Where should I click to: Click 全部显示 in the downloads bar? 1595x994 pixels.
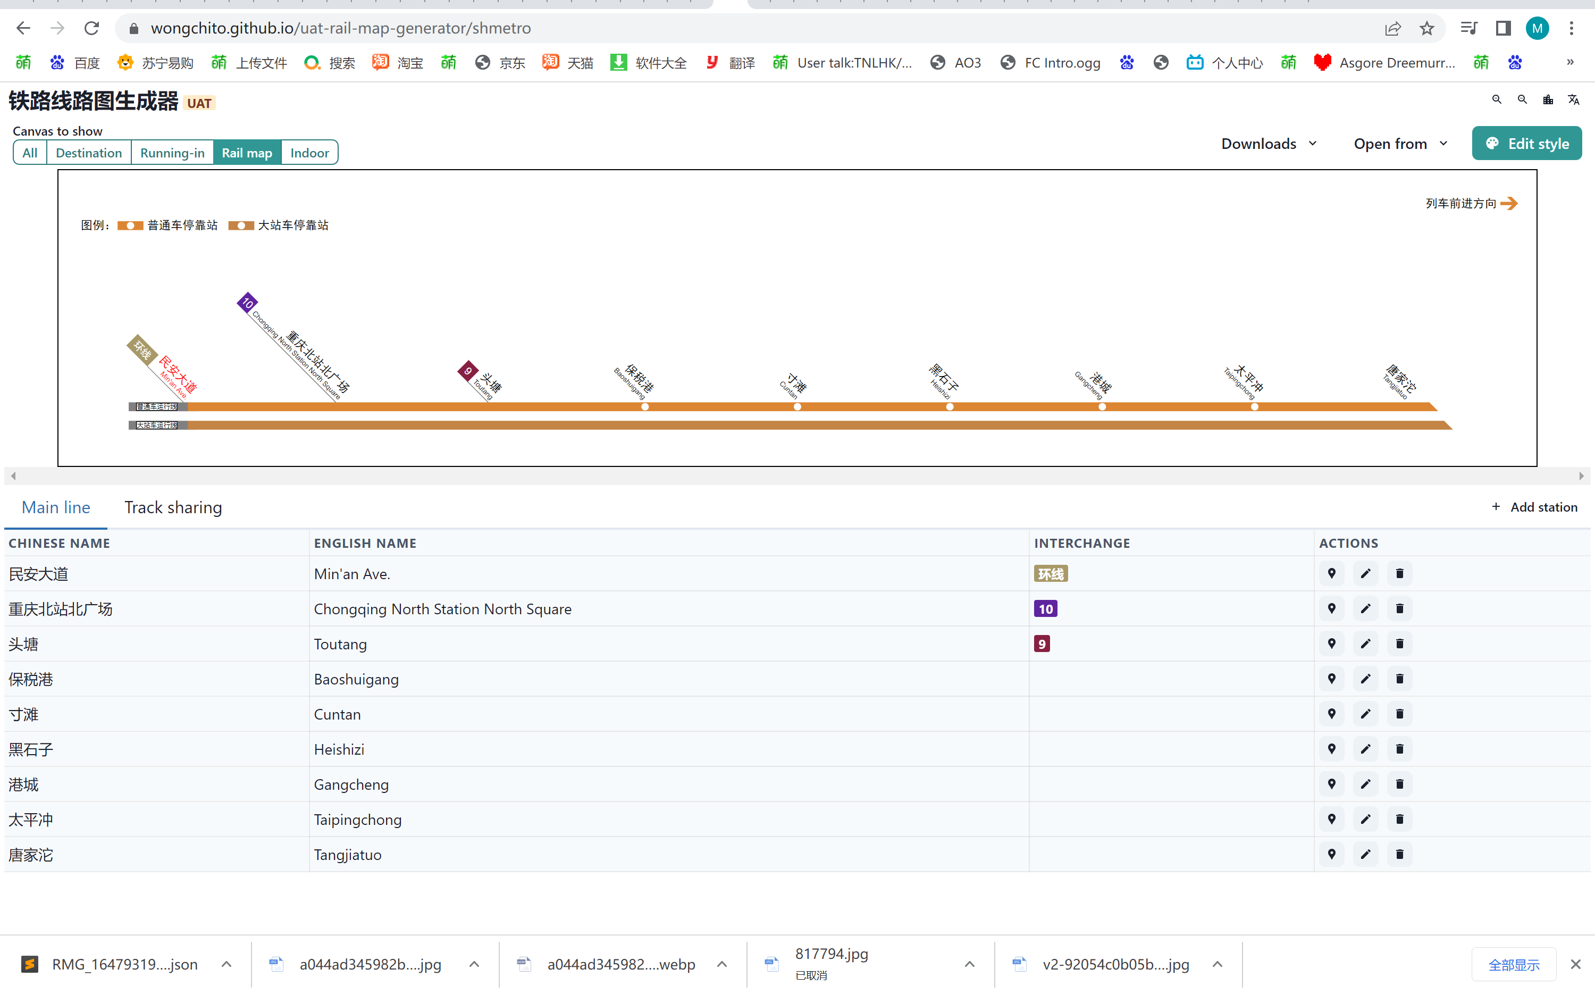(x=1514, y=964)
